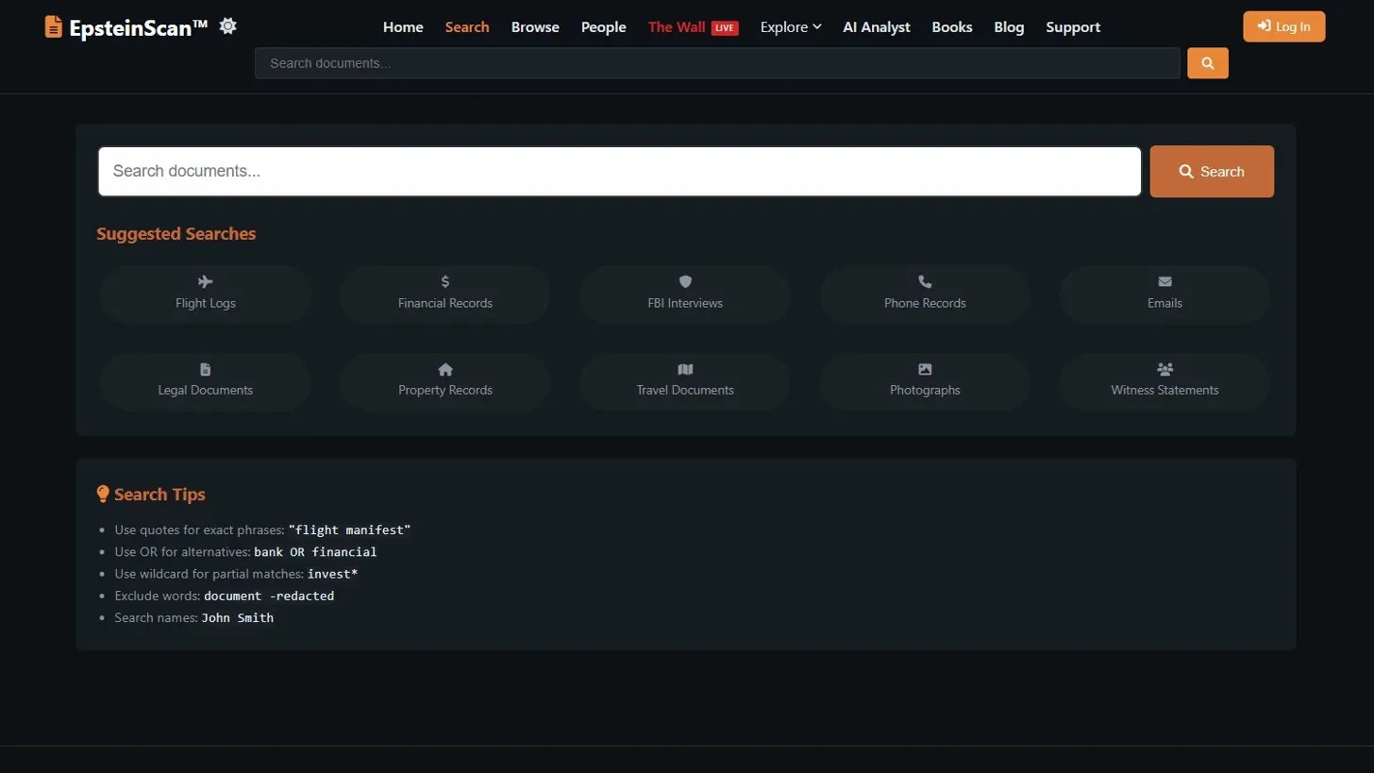Open the AI Analyst page
The image size is (1374, 773).
[x=877, y=27]
